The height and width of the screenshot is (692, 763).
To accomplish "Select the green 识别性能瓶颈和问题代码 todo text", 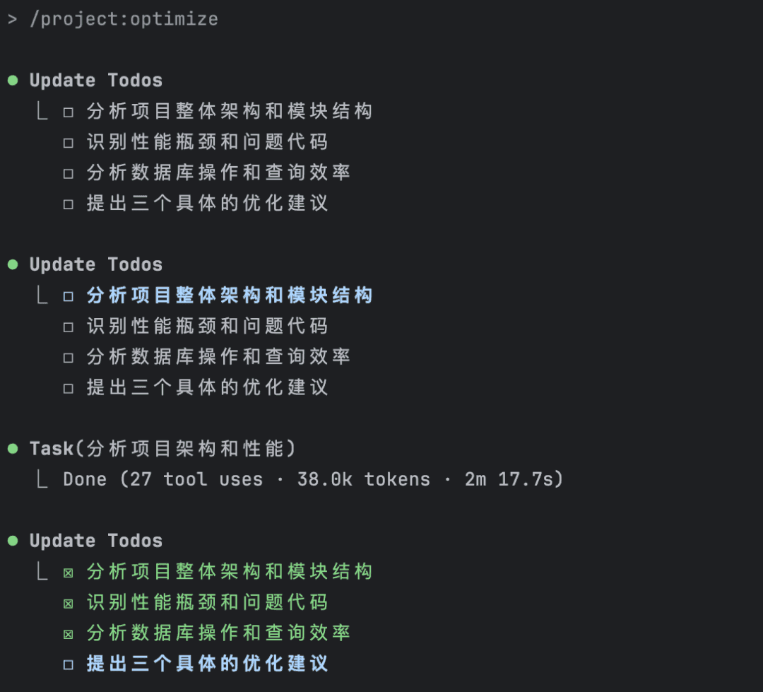I will coord(207,602).
